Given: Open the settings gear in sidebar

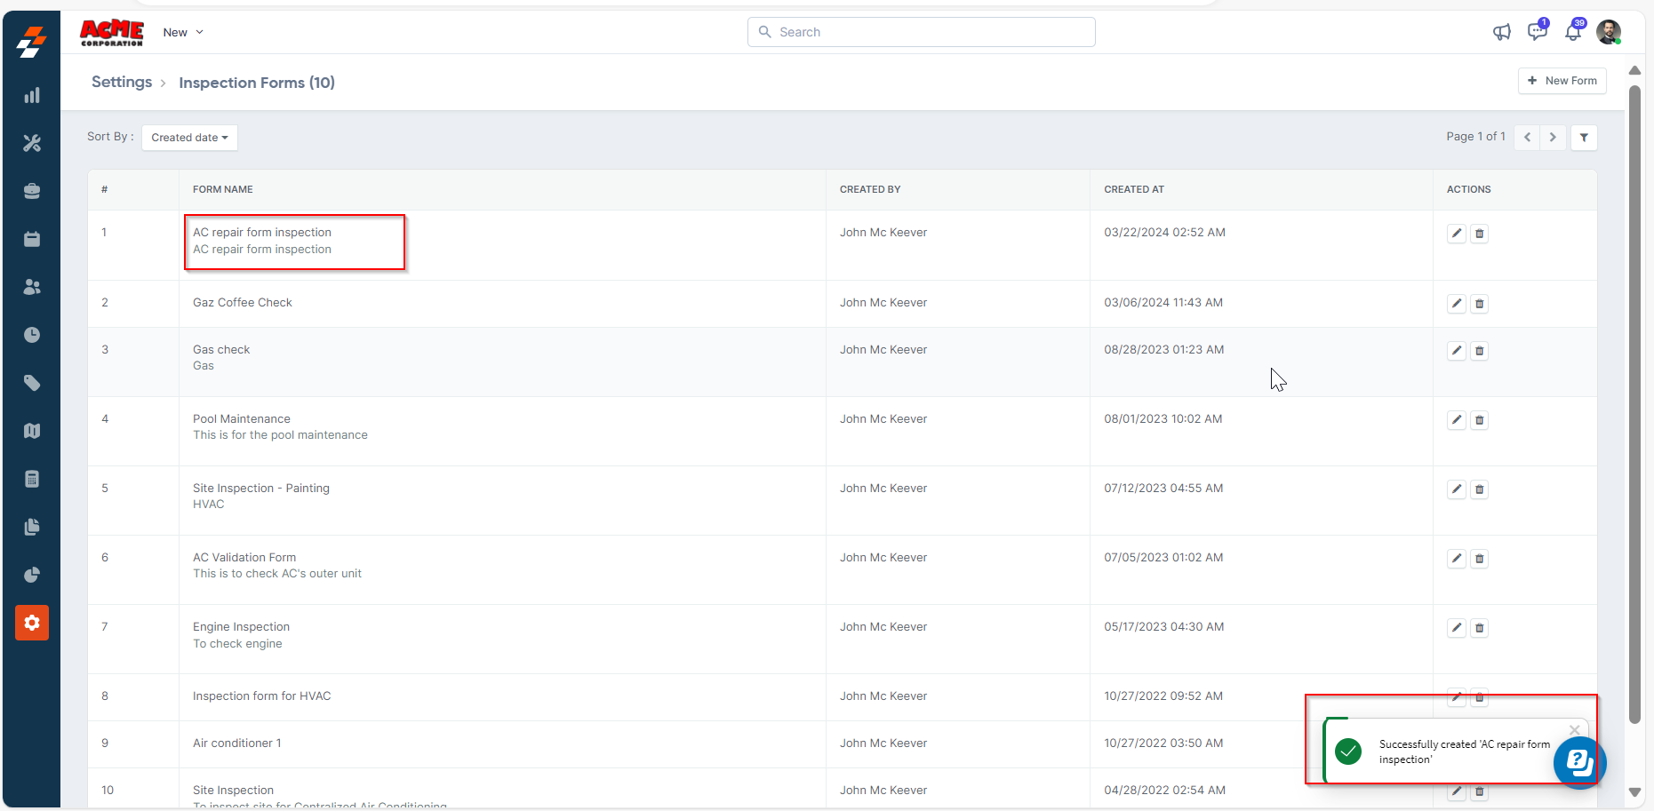Looking at the screenshot, I should tap(32, 623).
